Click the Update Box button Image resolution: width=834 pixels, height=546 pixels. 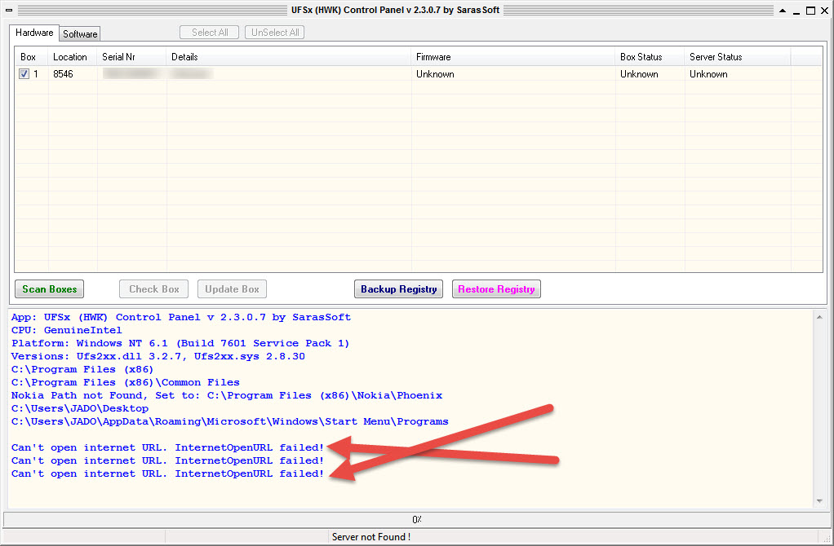point(232,289)
